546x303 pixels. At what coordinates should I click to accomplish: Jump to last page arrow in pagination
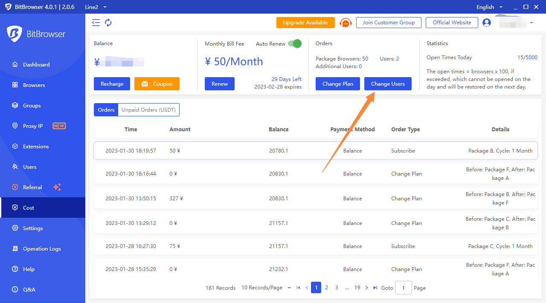tap(375, 288)
